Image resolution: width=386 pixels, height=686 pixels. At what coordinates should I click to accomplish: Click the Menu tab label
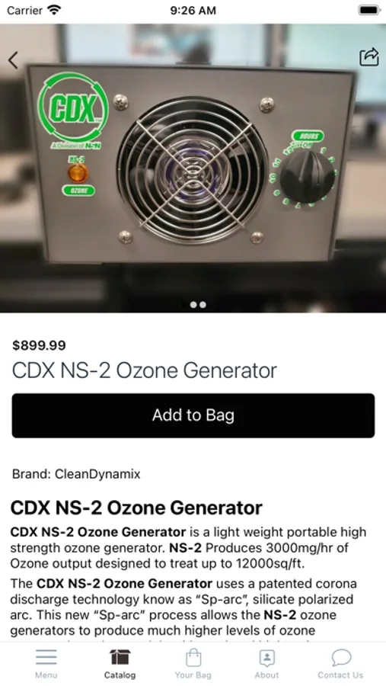(x=46, y=675)
